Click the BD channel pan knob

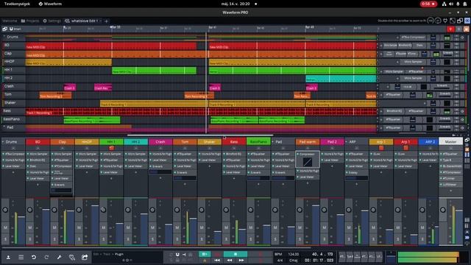[29, 210]
